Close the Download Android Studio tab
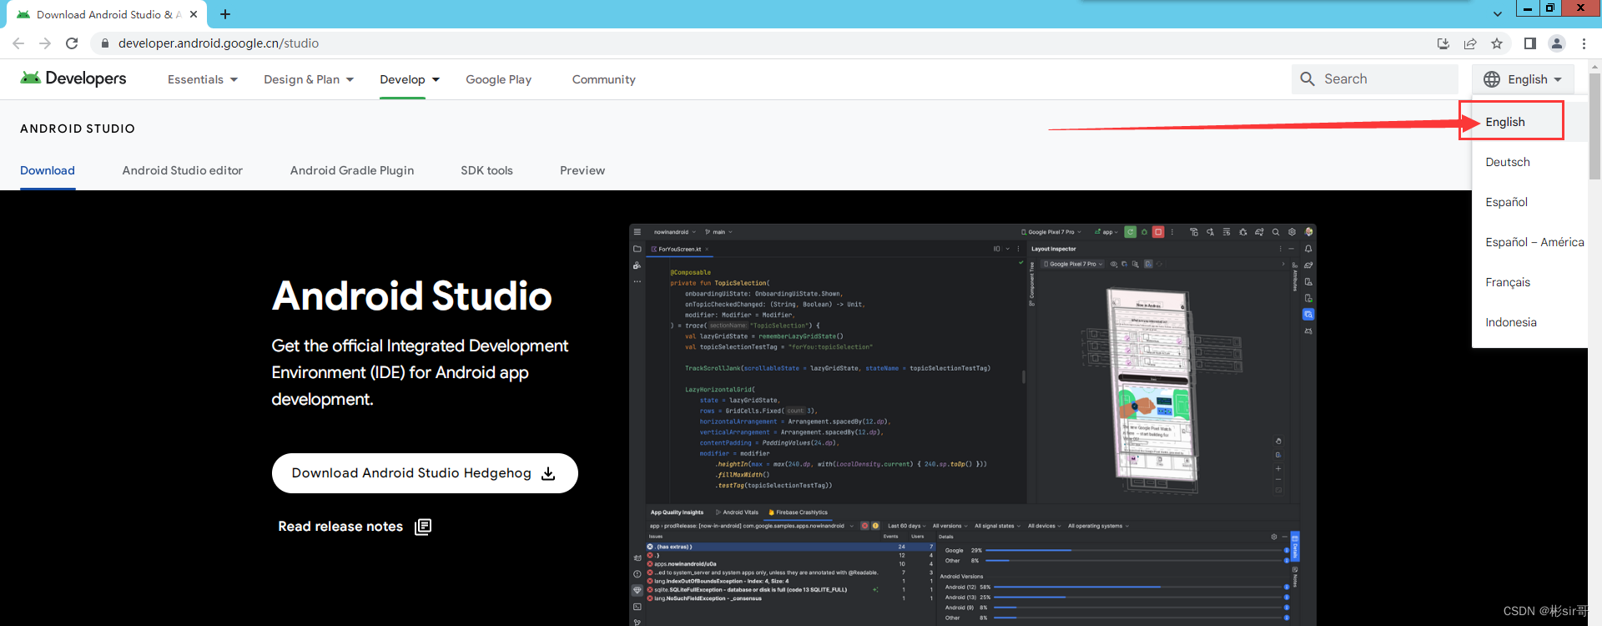 click(x=194, y=14)
